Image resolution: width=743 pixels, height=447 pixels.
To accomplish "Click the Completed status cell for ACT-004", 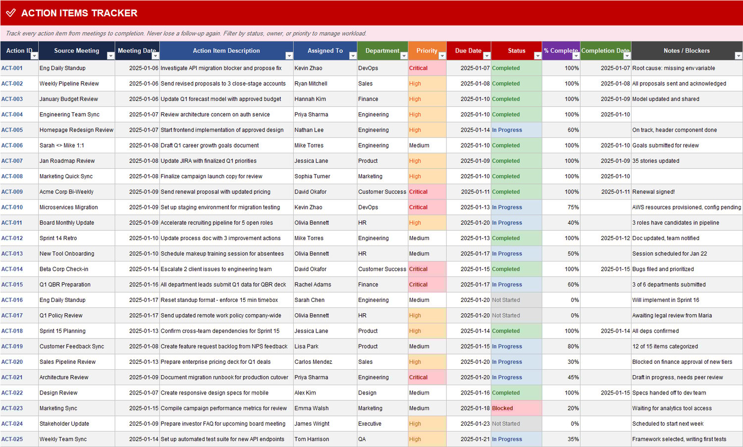I will coord(516,114).
